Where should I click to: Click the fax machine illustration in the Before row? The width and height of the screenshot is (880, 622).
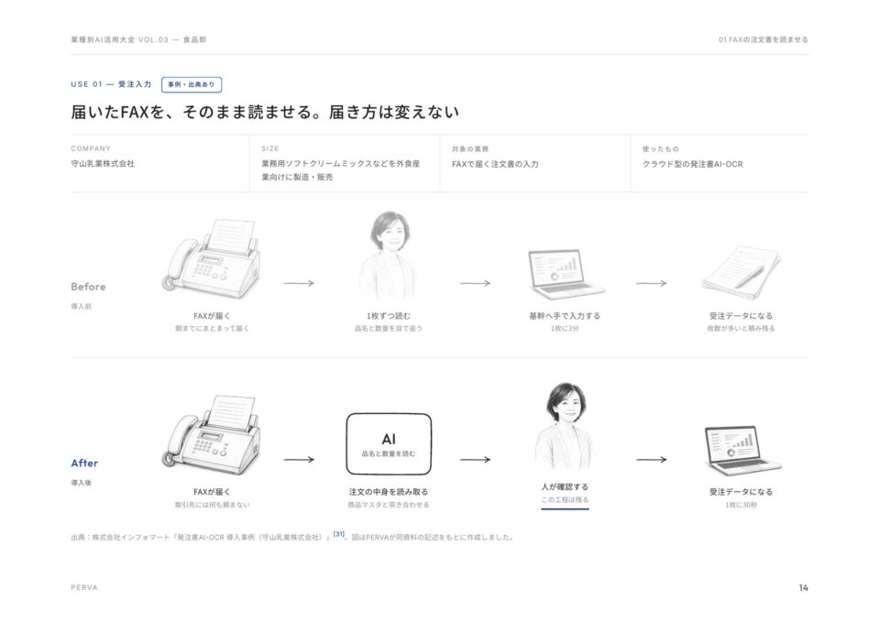click(x=212, y=259)
